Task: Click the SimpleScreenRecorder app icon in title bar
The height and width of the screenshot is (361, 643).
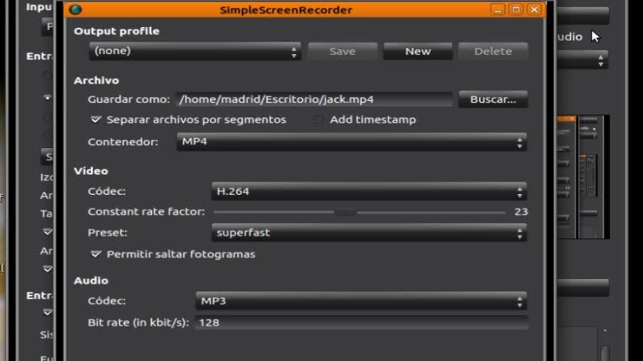Action: [75, 10]
